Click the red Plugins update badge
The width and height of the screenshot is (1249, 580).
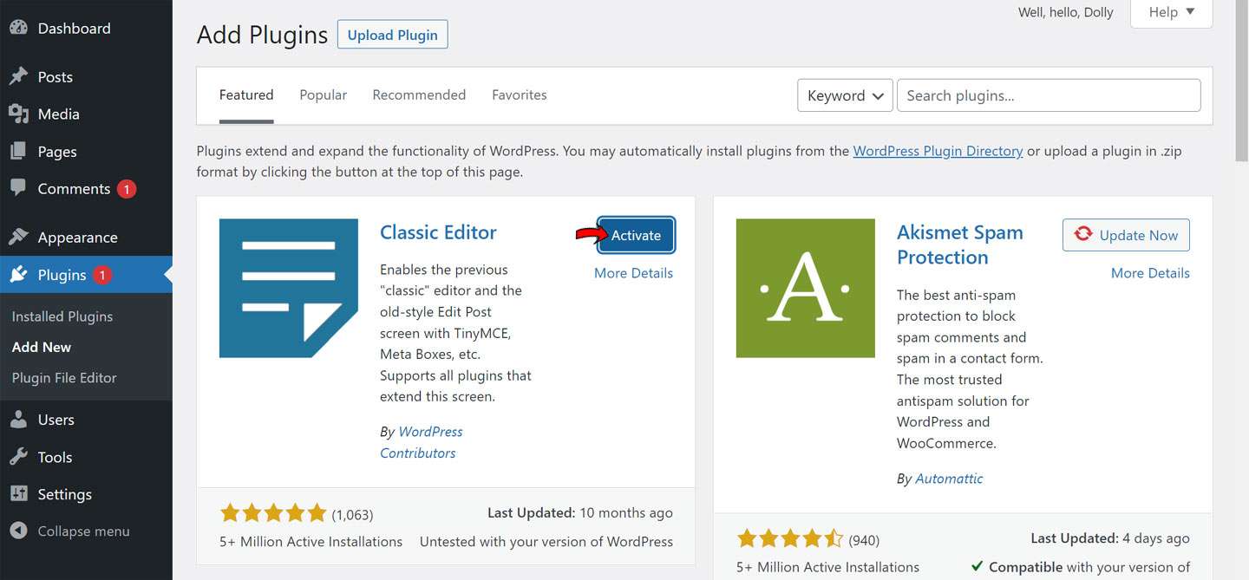pyautogui.click(x=102, y=275)
